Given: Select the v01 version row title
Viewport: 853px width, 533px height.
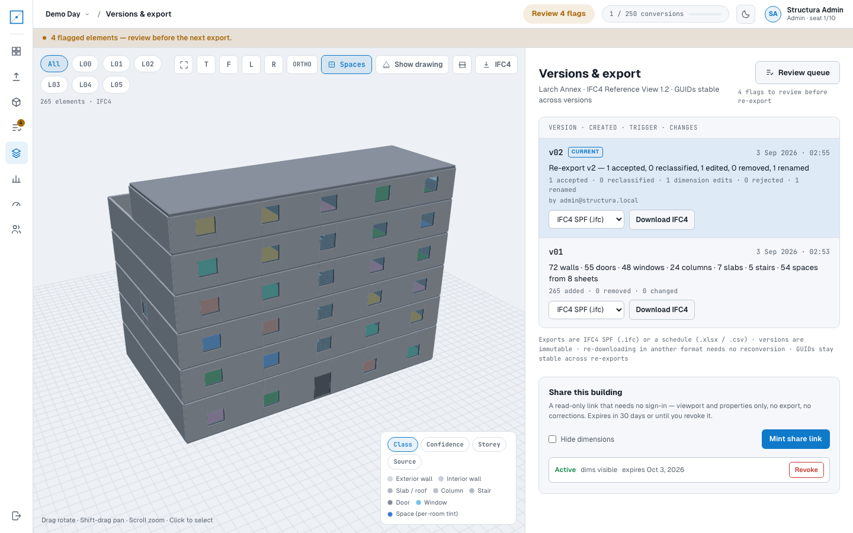Looking at the screenshot, I should (556, 252).
